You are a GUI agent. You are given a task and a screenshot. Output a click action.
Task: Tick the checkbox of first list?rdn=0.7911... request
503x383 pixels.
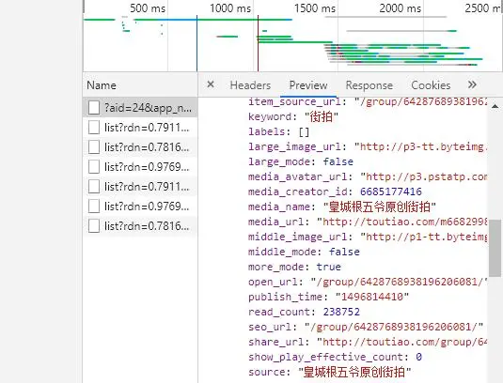(x=94, y=128)
